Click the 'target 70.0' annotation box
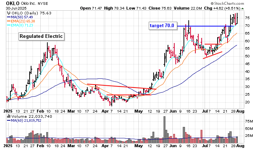 (163, 26)
